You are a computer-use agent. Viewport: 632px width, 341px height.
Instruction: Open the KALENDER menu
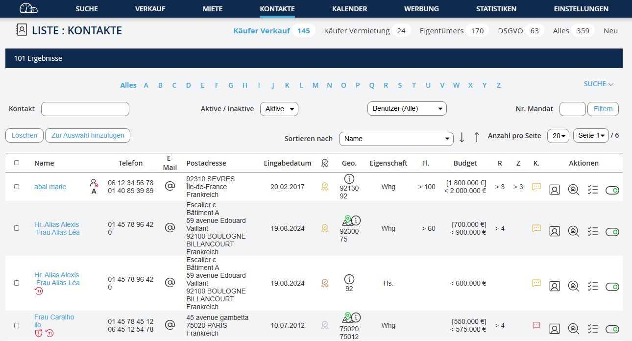coord(349,9)
